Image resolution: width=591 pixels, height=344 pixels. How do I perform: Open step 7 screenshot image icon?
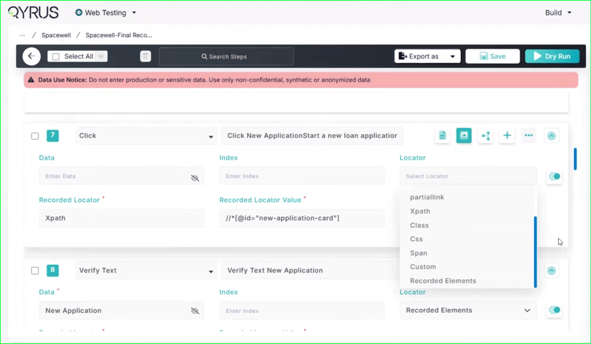click(x=464, y=136)
